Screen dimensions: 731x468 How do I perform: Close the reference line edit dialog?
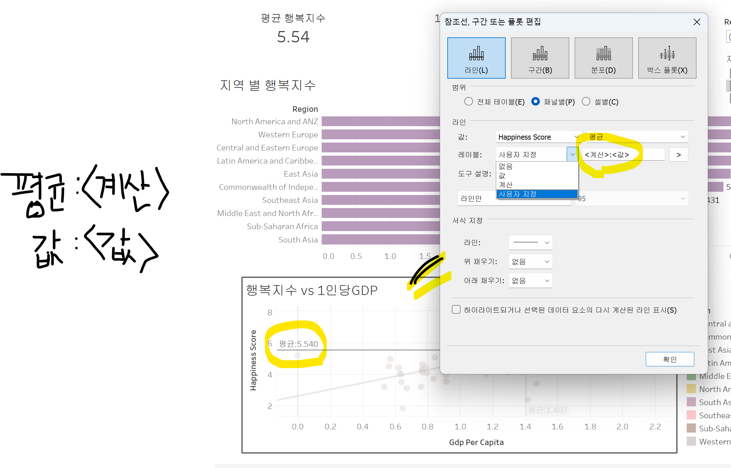(697, 22)
